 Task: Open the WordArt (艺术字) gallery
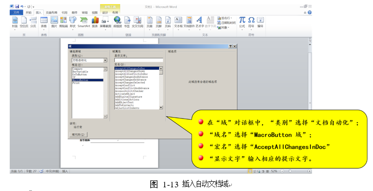point(200,23)
